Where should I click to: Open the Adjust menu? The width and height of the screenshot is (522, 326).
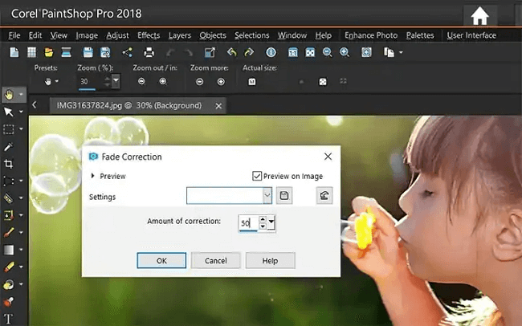(x=117, y=35)
